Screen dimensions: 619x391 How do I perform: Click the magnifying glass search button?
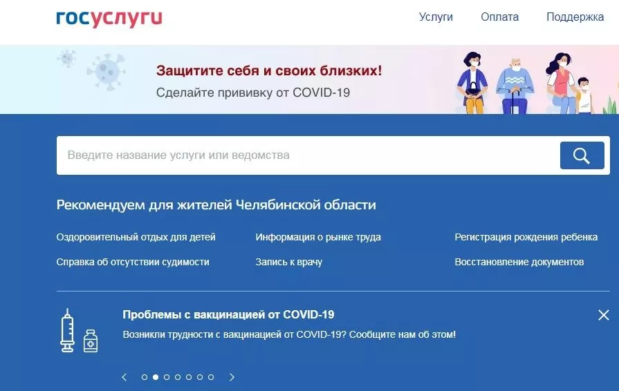pyautogui.click(x=582, y=155)
